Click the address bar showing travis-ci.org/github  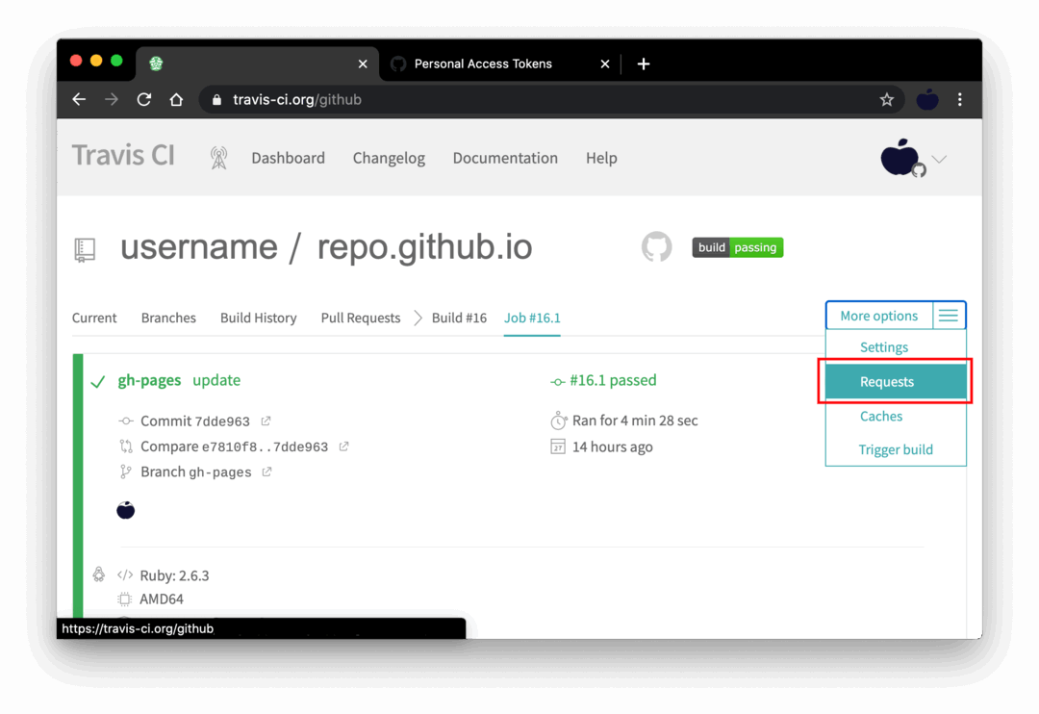click(x=539, y=99)
